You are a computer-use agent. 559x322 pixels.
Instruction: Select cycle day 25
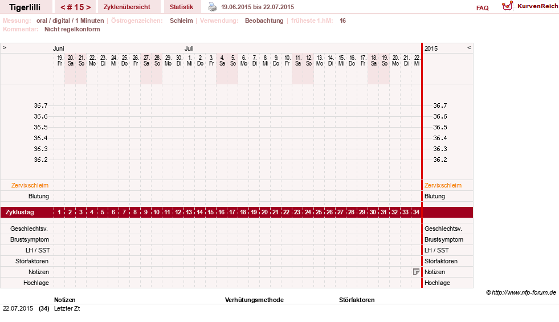click(319, 212)
